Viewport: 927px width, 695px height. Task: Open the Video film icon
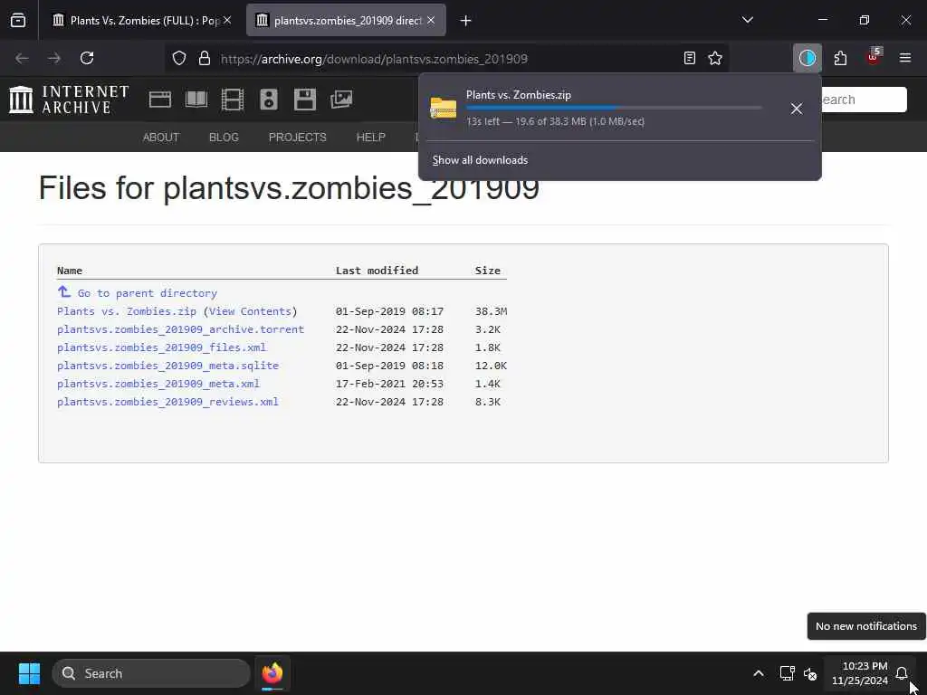(233, 100)
